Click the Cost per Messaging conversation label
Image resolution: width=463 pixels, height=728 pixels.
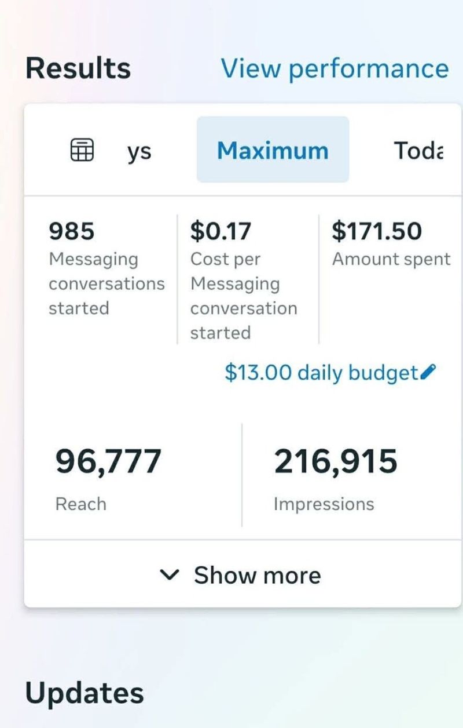pos(244,296)
